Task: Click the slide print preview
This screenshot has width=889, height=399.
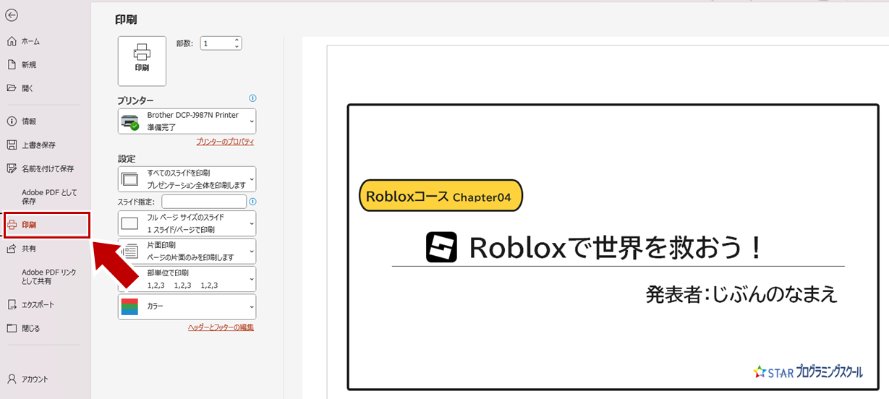Action: (613, 247)
